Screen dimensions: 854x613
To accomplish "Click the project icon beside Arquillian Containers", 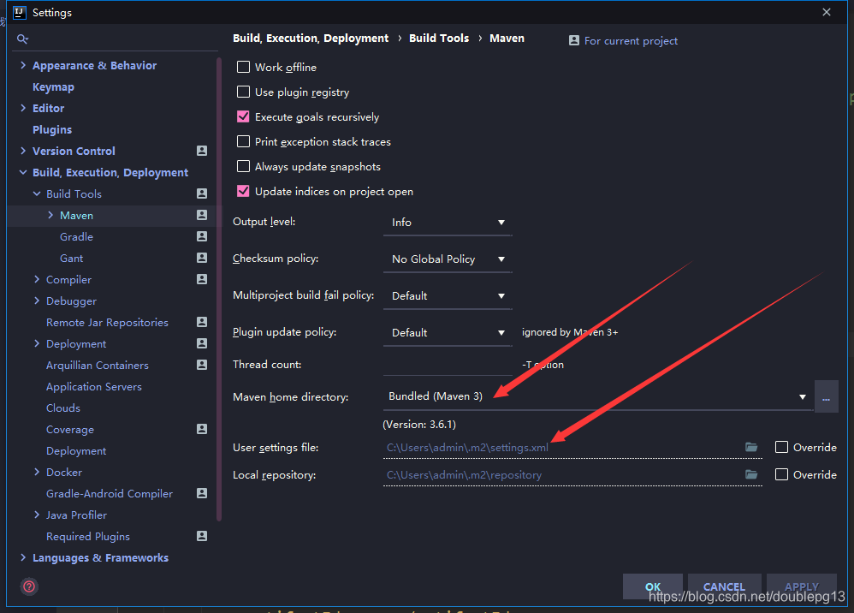I will [202, 365].
